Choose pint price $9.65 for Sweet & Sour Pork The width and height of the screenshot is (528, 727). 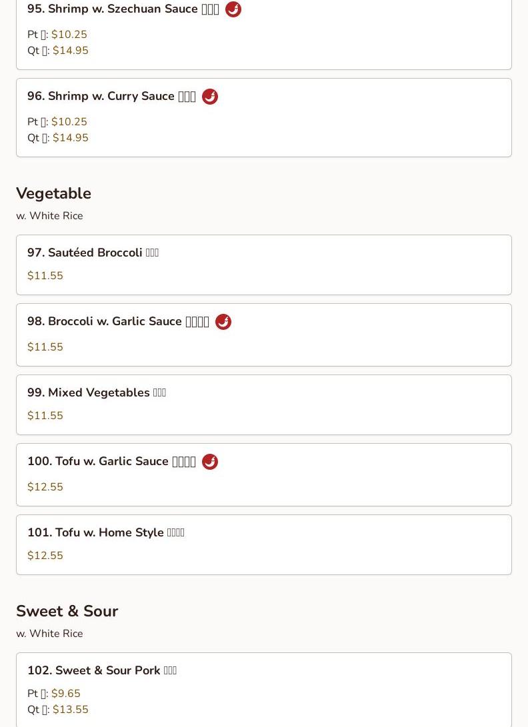point(66,694)
